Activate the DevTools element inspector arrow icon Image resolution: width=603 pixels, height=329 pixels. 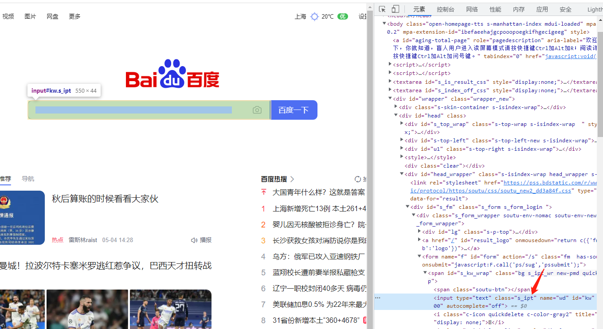click(x=383, y=9)
